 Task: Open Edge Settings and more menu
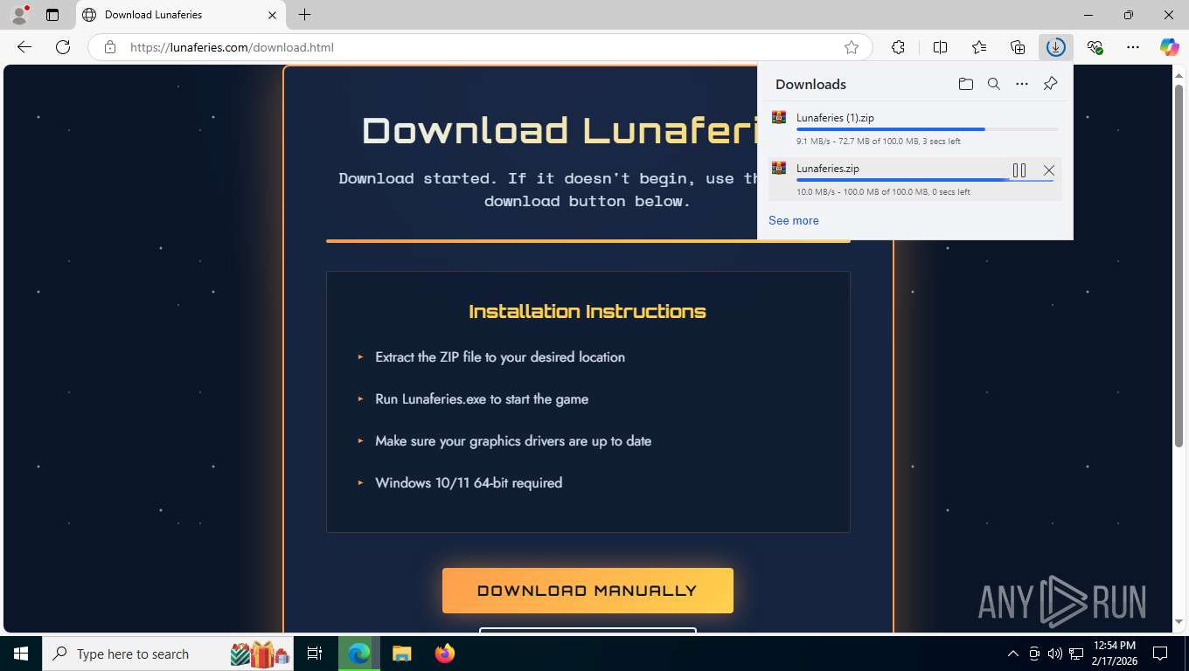tap(1133, 47)
